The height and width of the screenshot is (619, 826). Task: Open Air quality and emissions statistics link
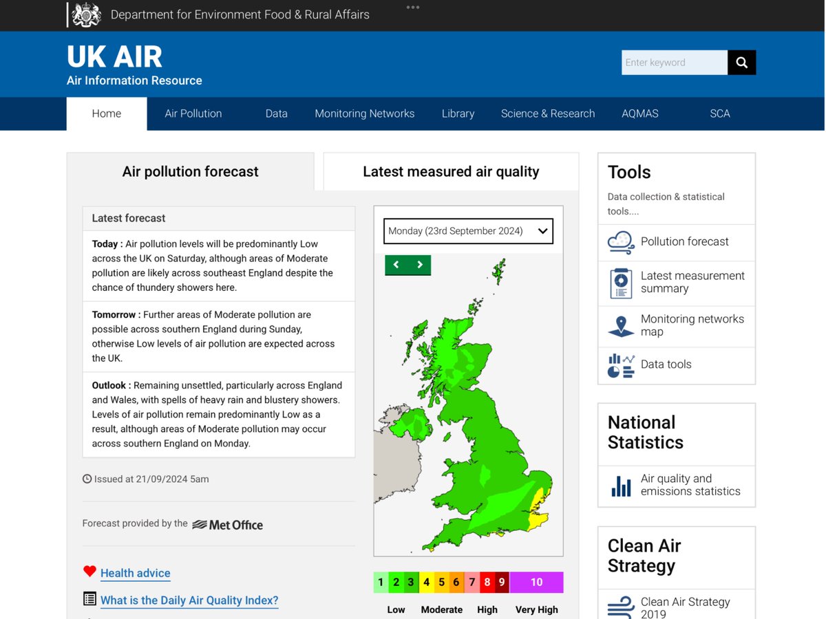[690, 485]
